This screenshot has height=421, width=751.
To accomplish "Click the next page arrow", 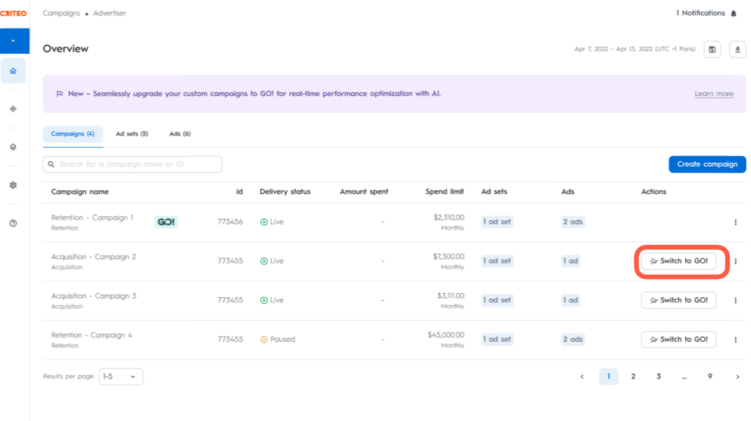I will pos(738,377).
